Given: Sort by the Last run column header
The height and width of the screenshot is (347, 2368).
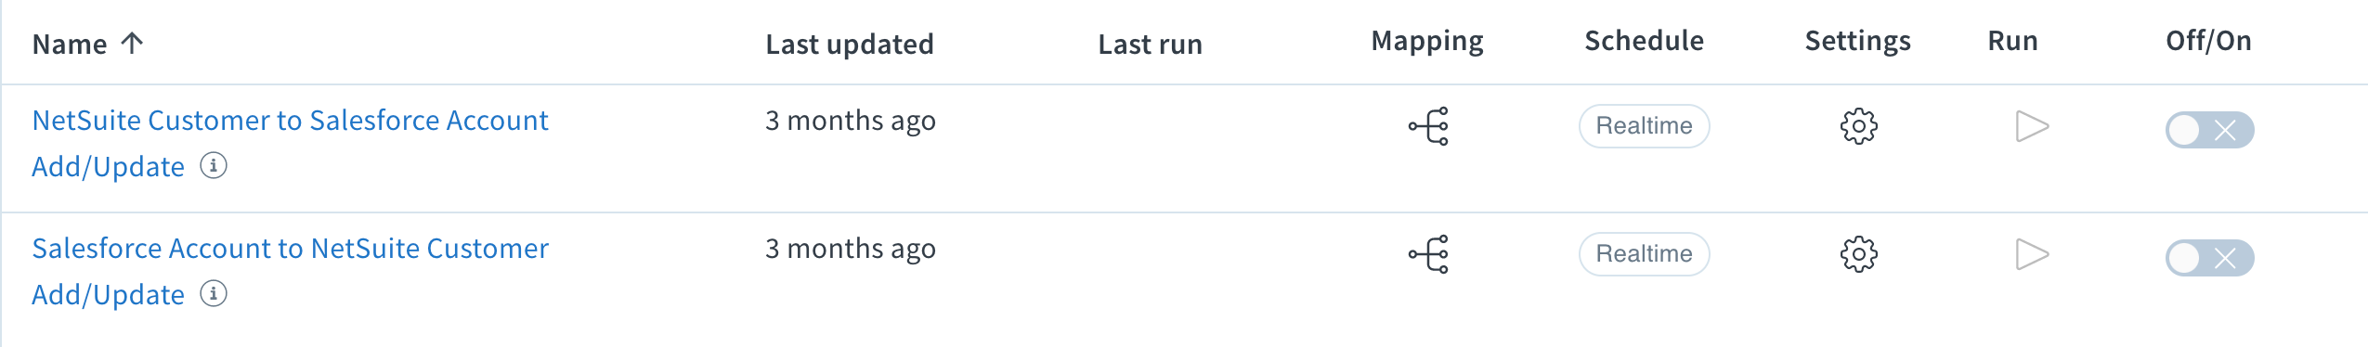Looking at the screenshot, I should [x=1150, y=45].
